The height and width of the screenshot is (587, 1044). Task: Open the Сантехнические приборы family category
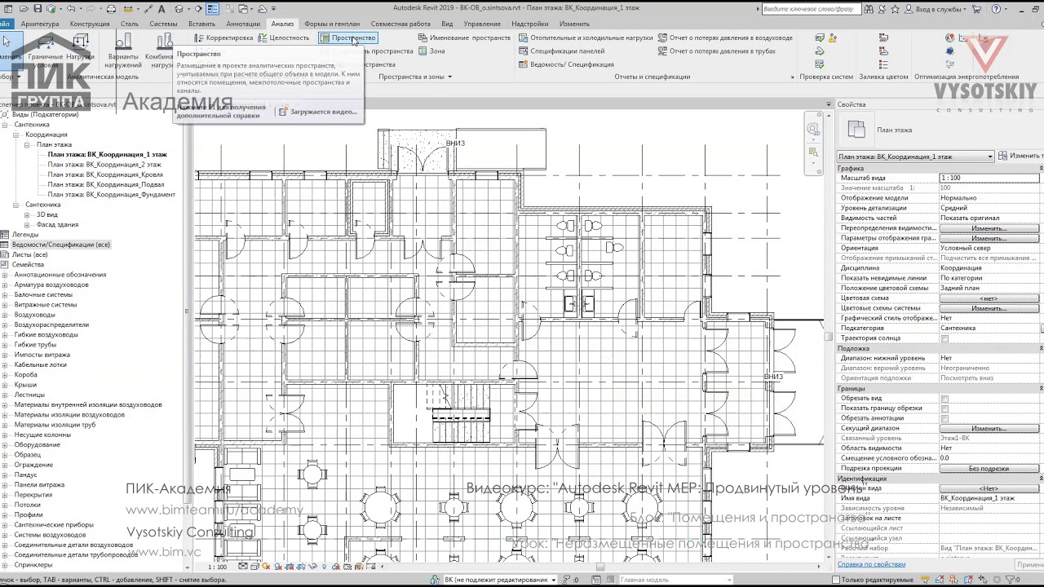(53, 525)
